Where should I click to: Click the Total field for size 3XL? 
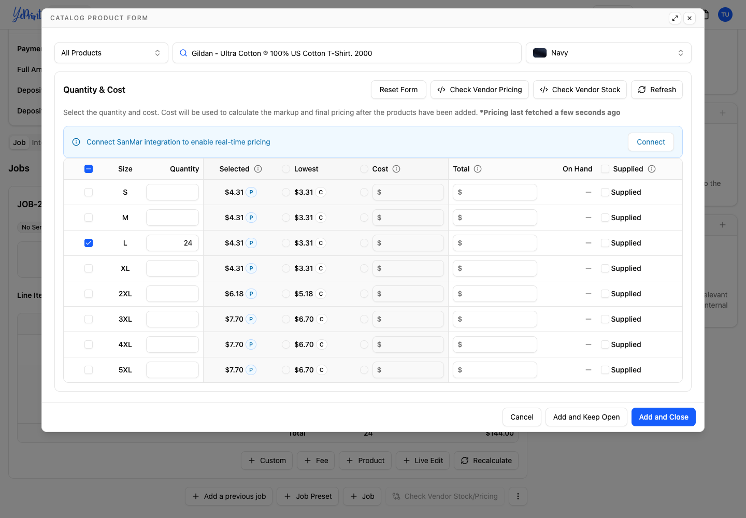[495, 319]
